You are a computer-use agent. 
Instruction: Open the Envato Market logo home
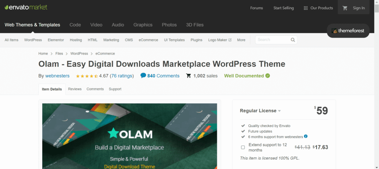click(x=26, y=7)
